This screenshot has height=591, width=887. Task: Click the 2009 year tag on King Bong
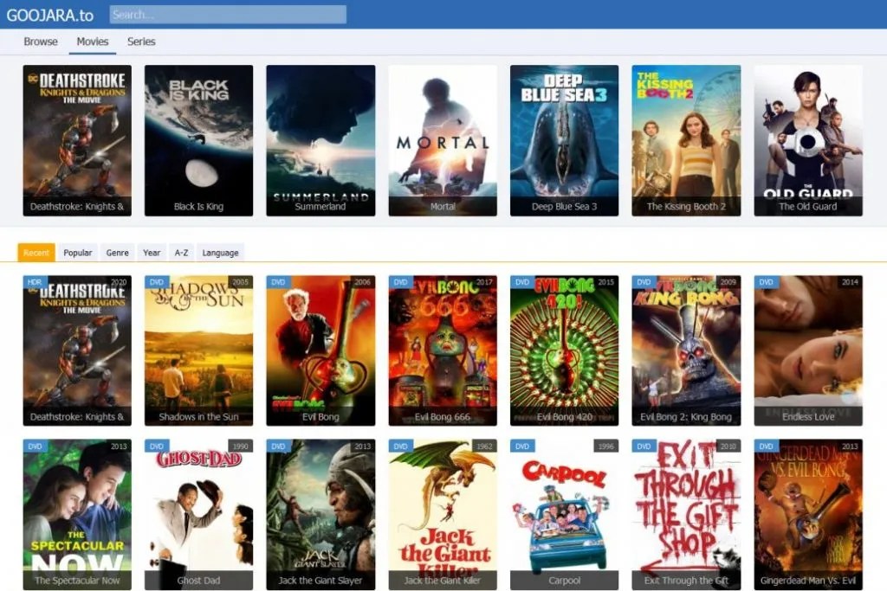tap(728, 282)
